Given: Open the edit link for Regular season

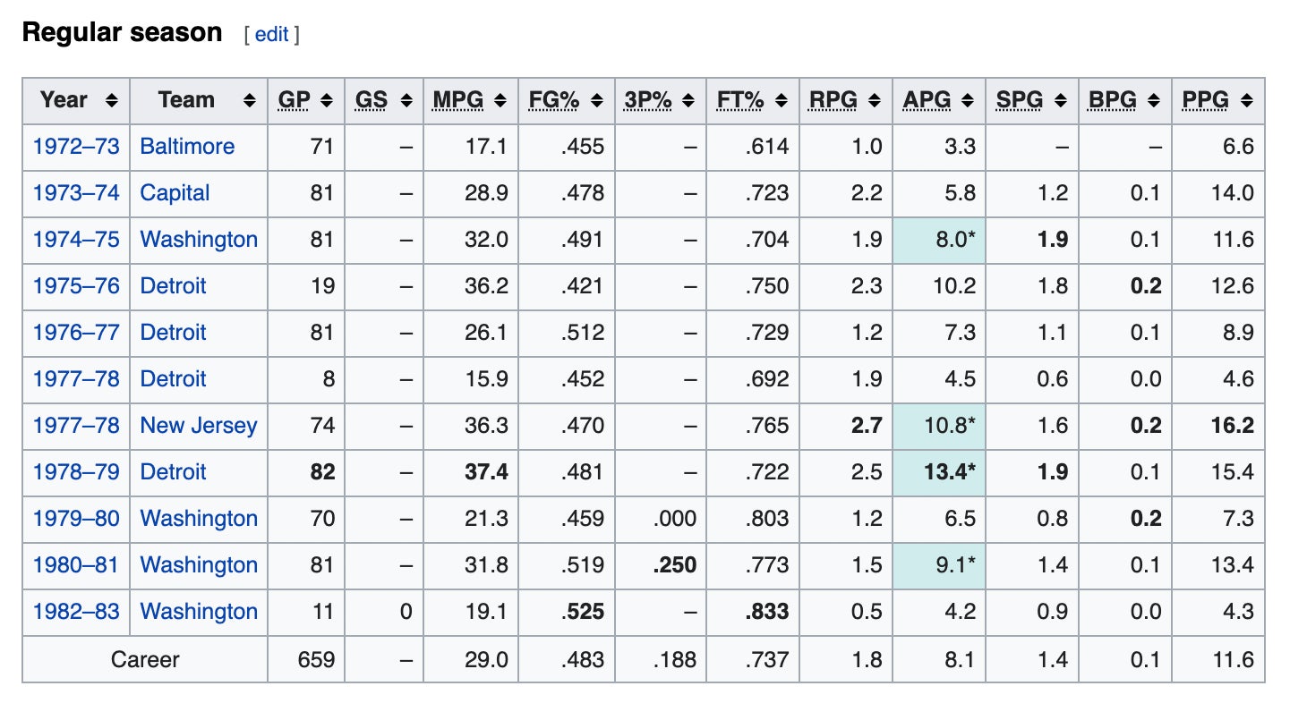Looking at the screenshot, I should click(271, 34).
